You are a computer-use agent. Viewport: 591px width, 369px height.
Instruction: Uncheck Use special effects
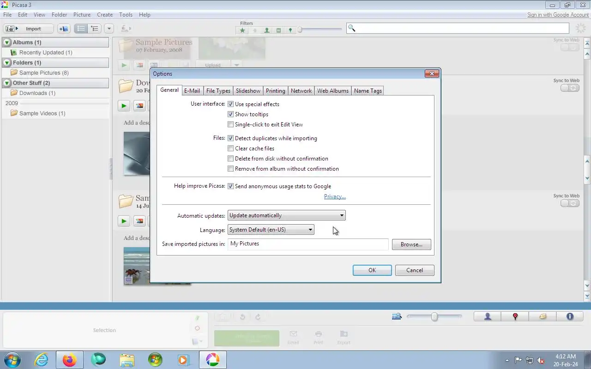[231, 104]
